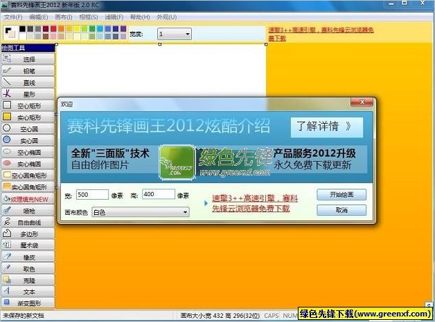This screenshot has height=322, width=435.
Task: Activate the 克隆 clone tool
Action: click(28, 281)
